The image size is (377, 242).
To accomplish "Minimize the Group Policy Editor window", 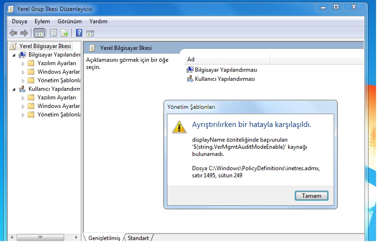I will tap(323, 7).
